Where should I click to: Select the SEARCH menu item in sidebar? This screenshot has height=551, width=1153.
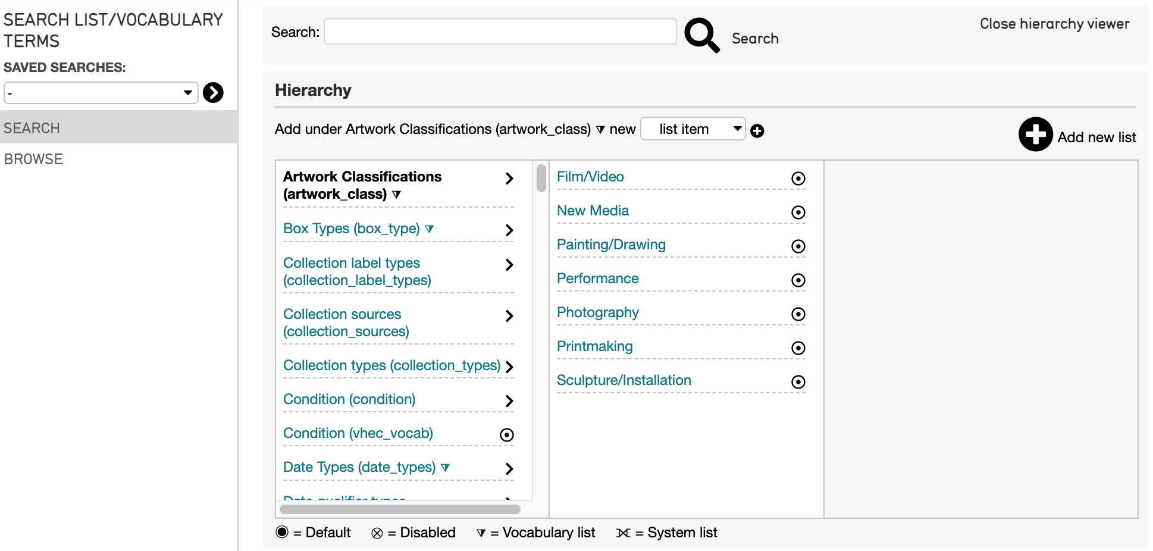point(32,128)
